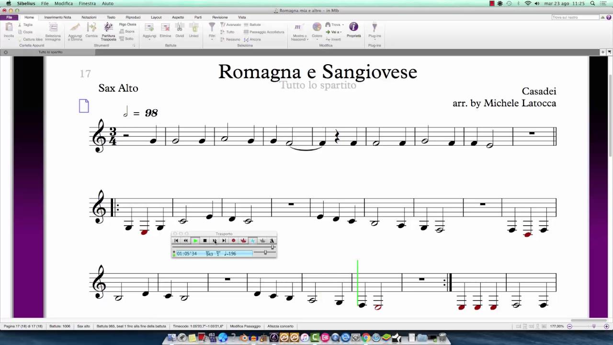613x345 pixels.
Task: Click Ancora in the Seleziona group
Action: [252, 39]
